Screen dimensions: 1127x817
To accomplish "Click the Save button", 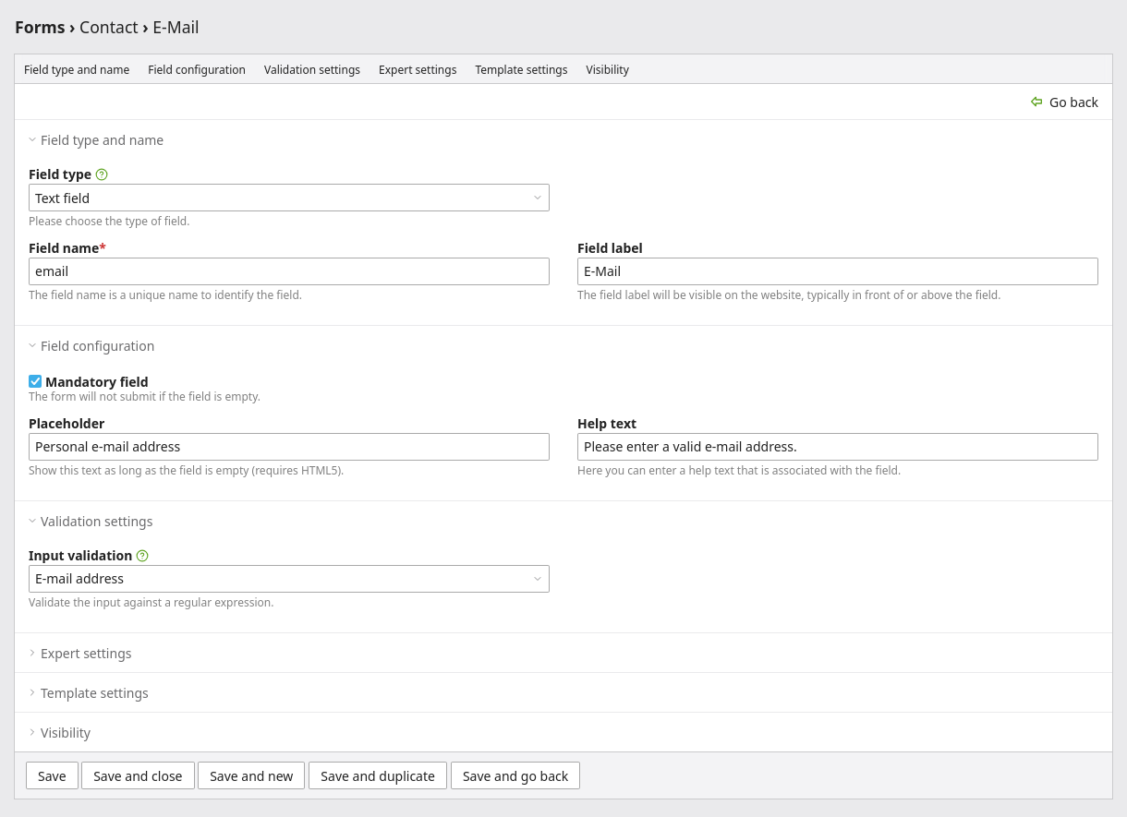I will [52, 775].
